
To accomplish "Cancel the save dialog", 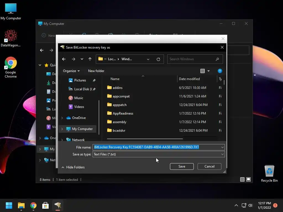I will pos(209,166).
